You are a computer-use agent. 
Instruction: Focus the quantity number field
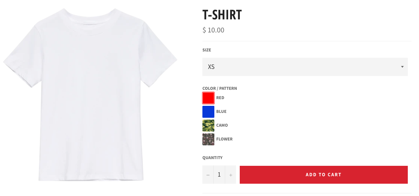(219, 175)
